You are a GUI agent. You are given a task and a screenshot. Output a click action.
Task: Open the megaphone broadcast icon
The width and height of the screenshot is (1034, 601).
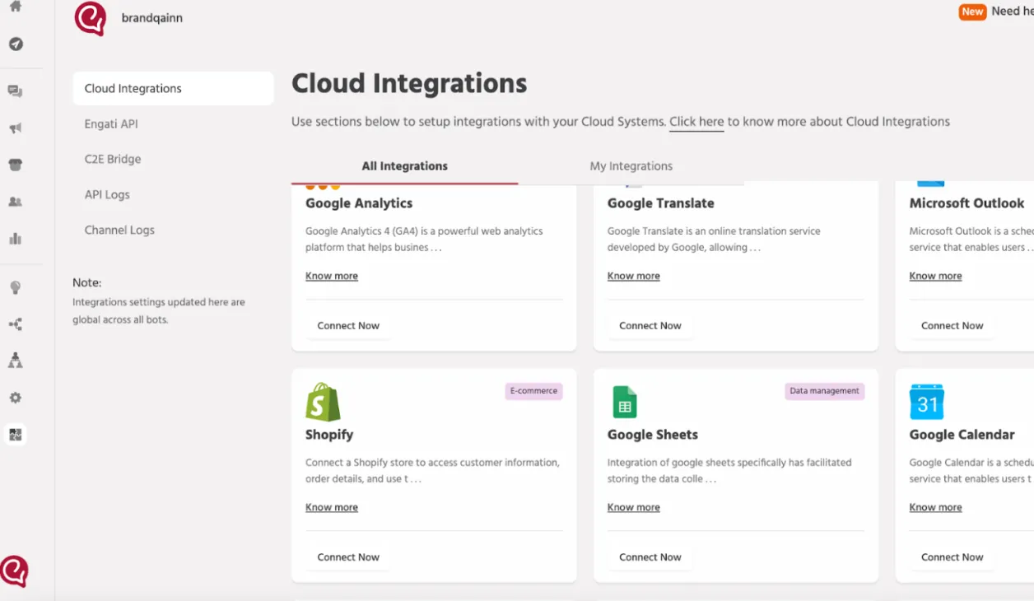[15, 128]
